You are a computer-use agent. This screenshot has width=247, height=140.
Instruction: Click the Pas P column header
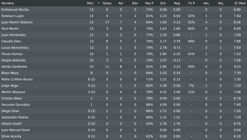pyautogui.click(x=149, y=3)
